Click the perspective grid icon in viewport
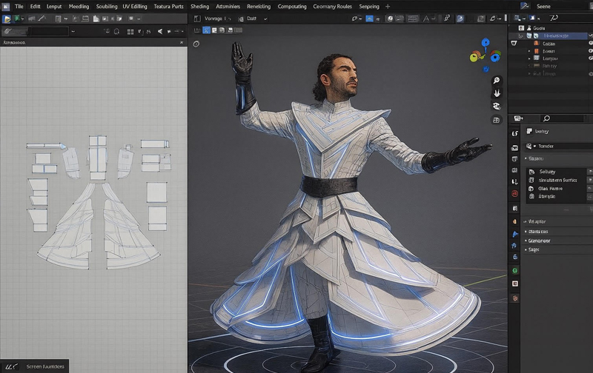This screenshot has width=593, height=373. click(x=497, y=119)
